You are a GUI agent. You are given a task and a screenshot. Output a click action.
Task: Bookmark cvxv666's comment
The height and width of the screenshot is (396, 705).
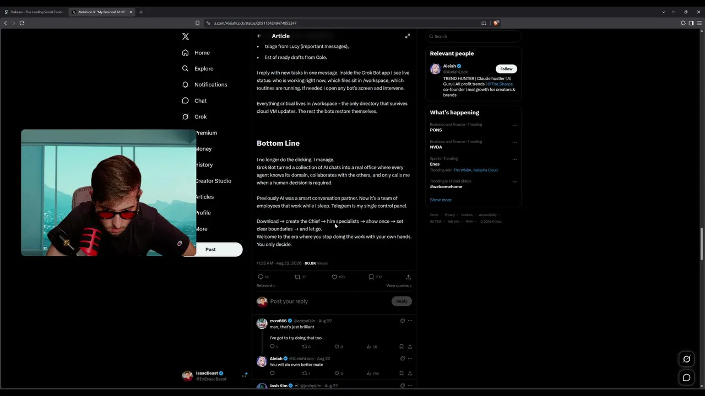pyautogui.click(x=402, y=346)
